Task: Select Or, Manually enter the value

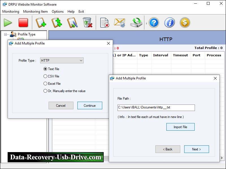Action: pos(45,91)
